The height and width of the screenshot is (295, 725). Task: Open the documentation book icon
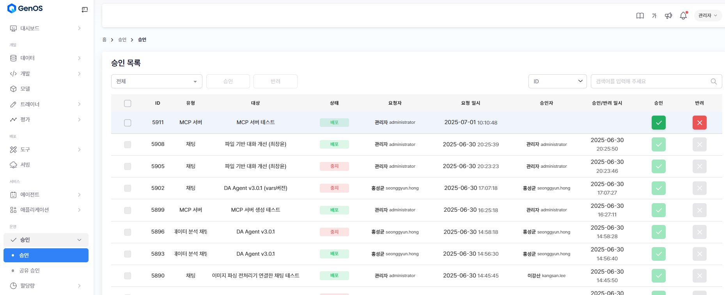(640, 16)
